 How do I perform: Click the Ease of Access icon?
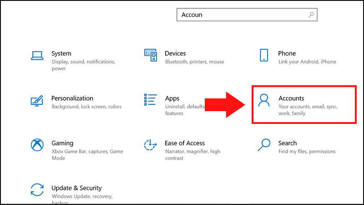[151, 145]
